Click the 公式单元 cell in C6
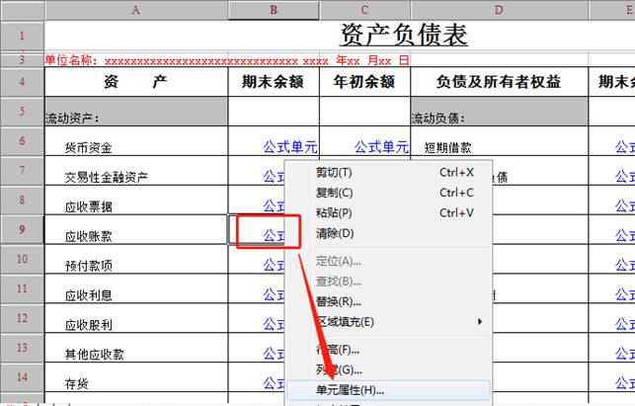This screenshot has height=406, width=635. pyautogui.click(x=380, y=147)
